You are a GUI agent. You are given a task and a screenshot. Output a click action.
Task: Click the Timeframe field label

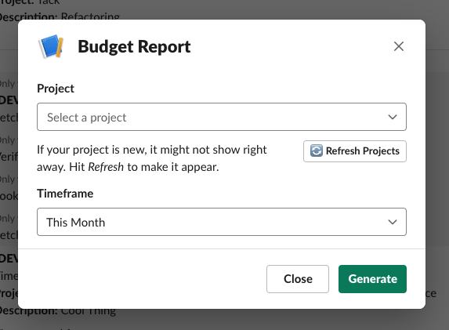(65, 194)
